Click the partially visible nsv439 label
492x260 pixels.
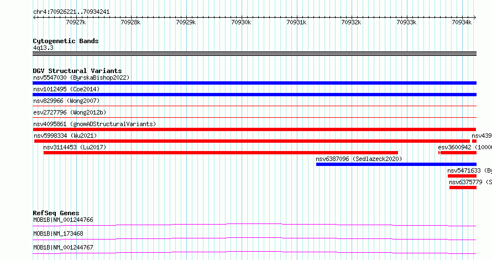tap(481, 136)
